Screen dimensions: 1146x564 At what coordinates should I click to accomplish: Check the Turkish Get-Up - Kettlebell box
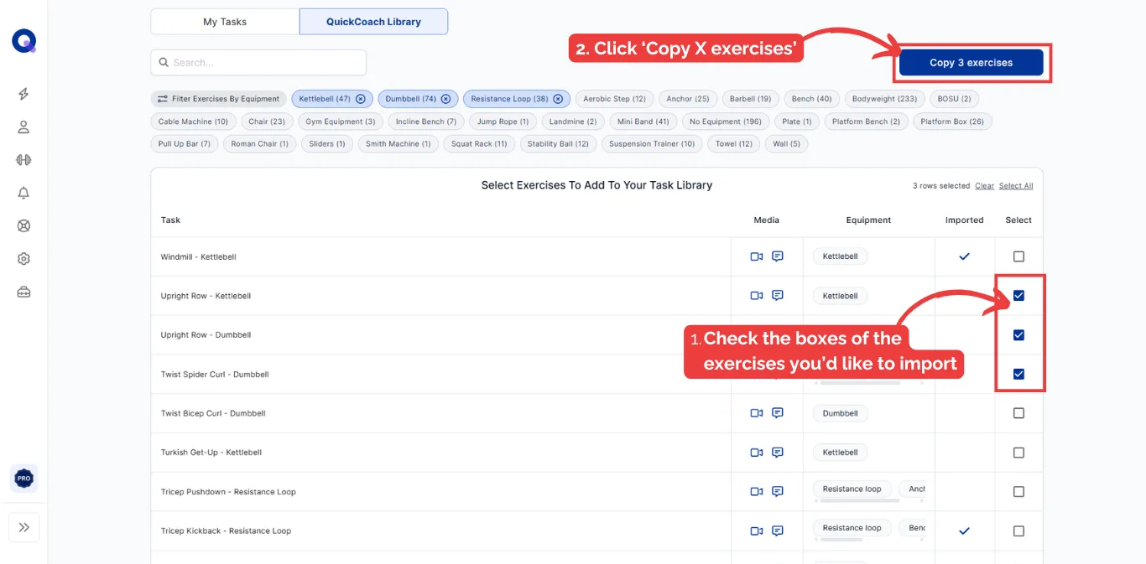(x=1018, y=453)
